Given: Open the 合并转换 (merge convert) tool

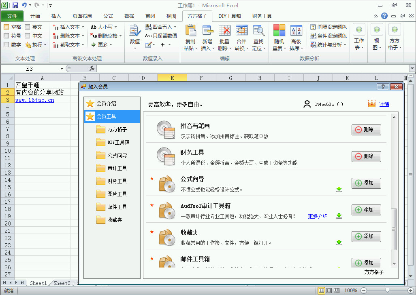Looking at the screenshot, I should click(241, 31).
